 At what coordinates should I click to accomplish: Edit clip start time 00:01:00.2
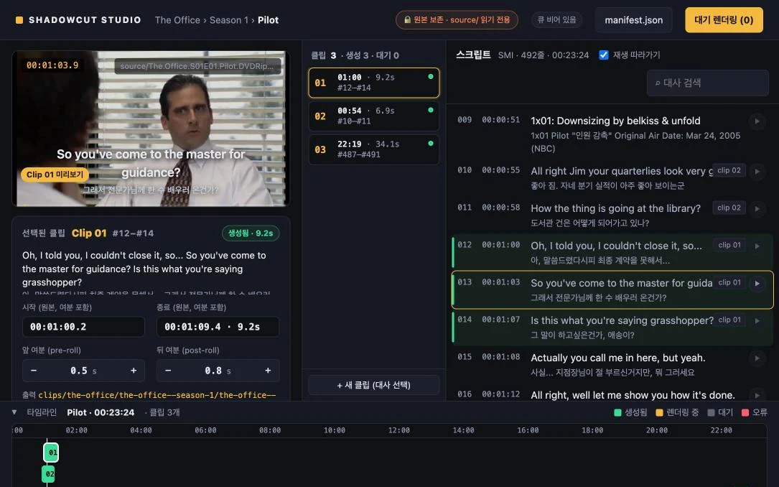83,327
